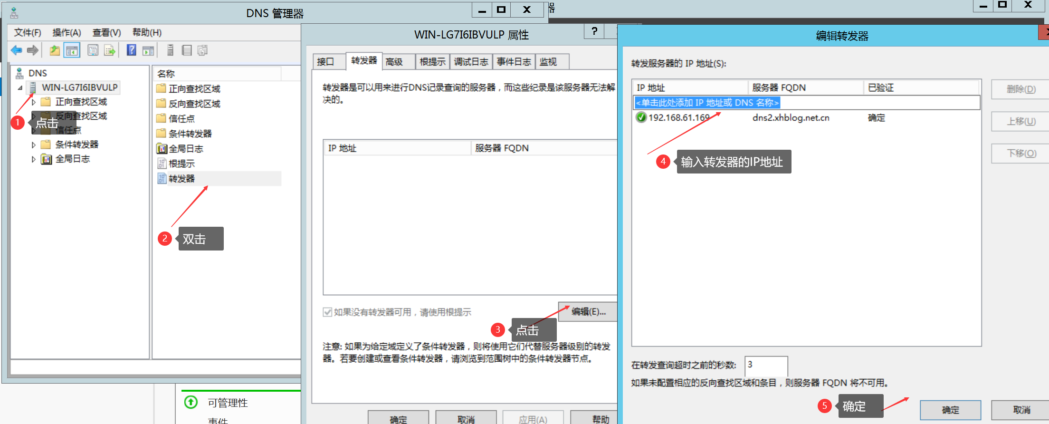1049x424 pixels.
Task: Click 下移(O) button in forwarders dialog
Action: point(1021,153)
